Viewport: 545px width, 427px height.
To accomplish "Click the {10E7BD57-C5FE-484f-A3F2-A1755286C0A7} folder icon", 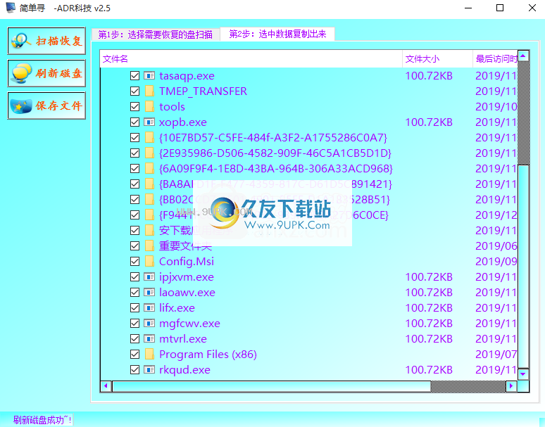I will tap(149, 137).
